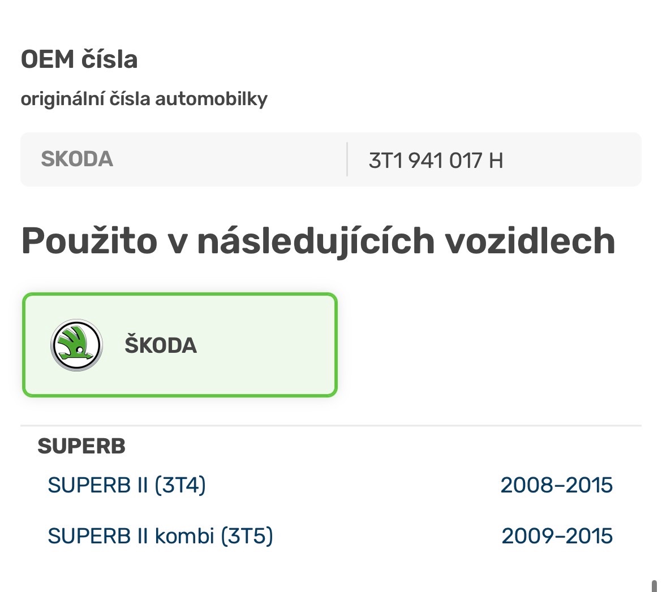Screen dimensions: 662x592
Task: Click the Použito v následujících vozidlech heading
Action: click(x=318, y=240)
